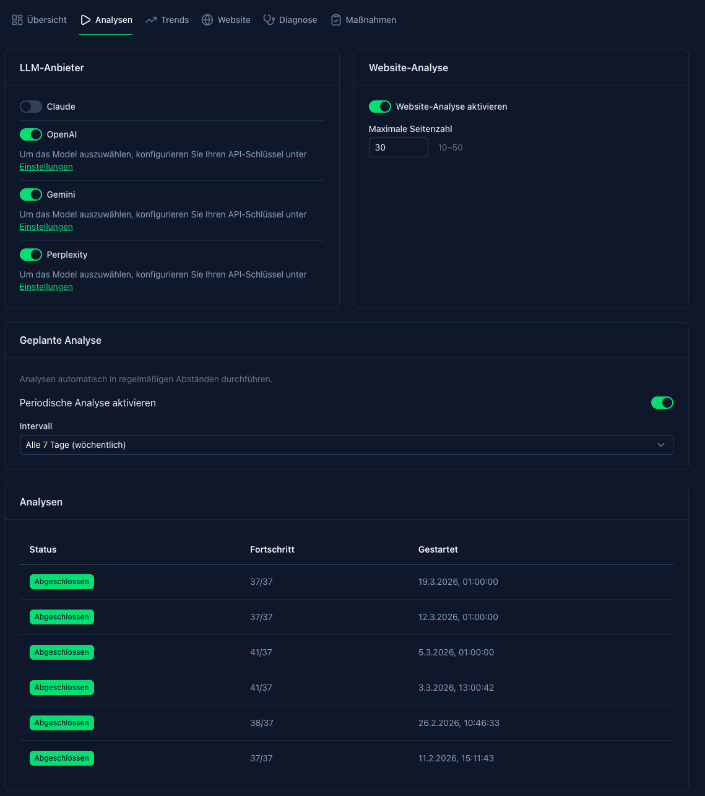Switch off the Perplexity toggle
Viewport: 705px width, 796px height.
click(x=31, y=255)
